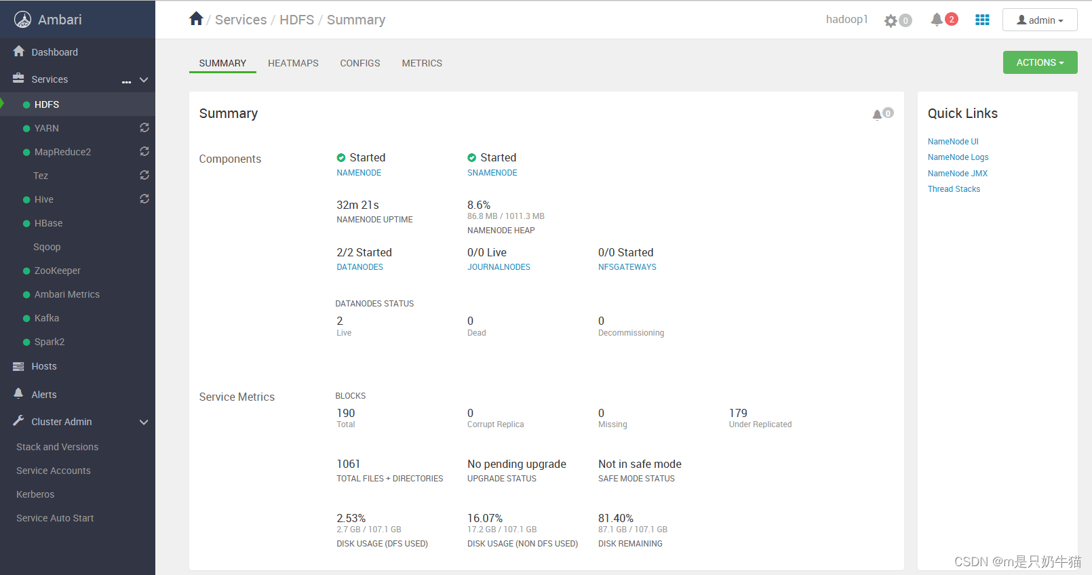Switch to the METRICS tab
Viewport: 1092px width, 575px height.
tap(422, 63)
